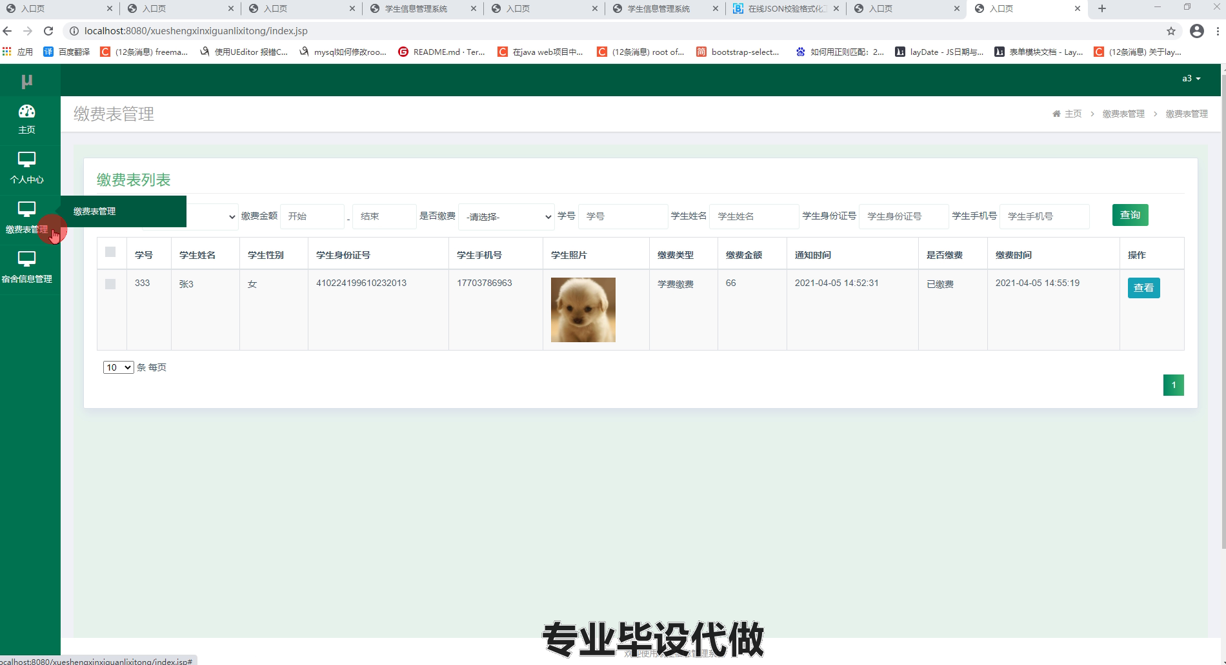1226x665 pixels.
Task: Open the README.md bookmark
Action: [441, 52]
